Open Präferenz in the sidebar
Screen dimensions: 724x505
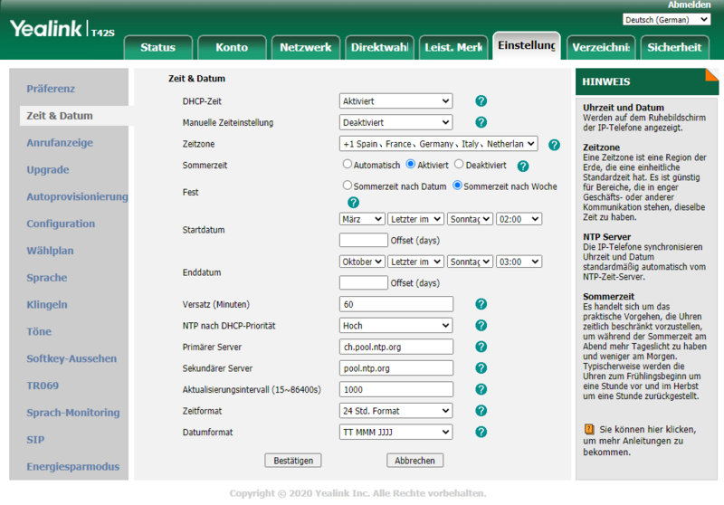tap(51, 89)
